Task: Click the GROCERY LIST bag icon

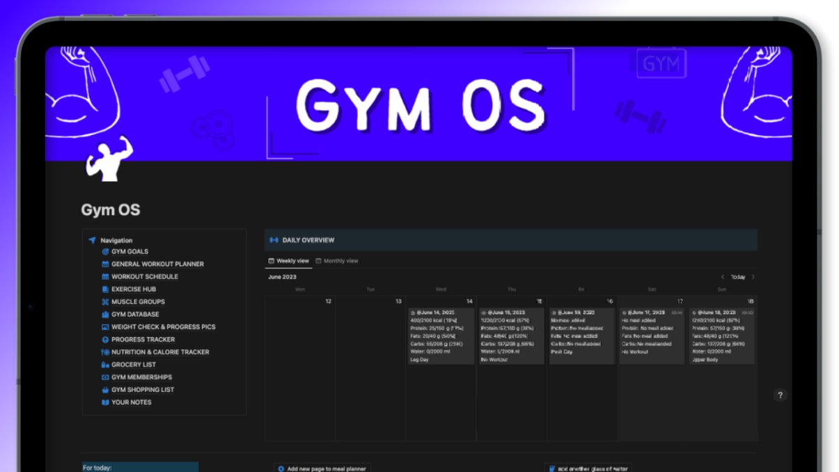Action: (105, 365)
